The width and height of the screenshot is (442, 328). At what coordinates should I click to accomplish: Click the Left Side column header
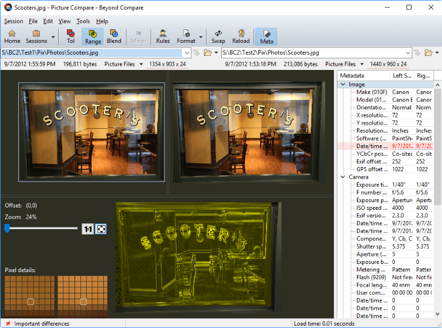click(x=401, y=76)
